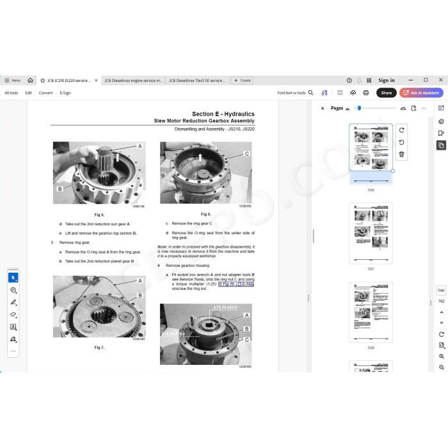Open the comments panel icon in right rail
The width and height of the screenshot is (448, 448).
(x=441, y=122)
